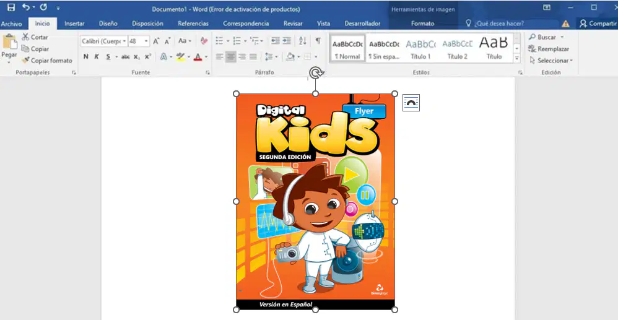Open the font color dropdown arrow
618x320 pixels.
click(206, 57)
